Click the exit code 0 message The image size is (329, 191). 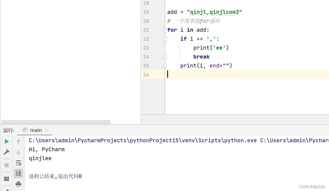click(x=55, y=176)
